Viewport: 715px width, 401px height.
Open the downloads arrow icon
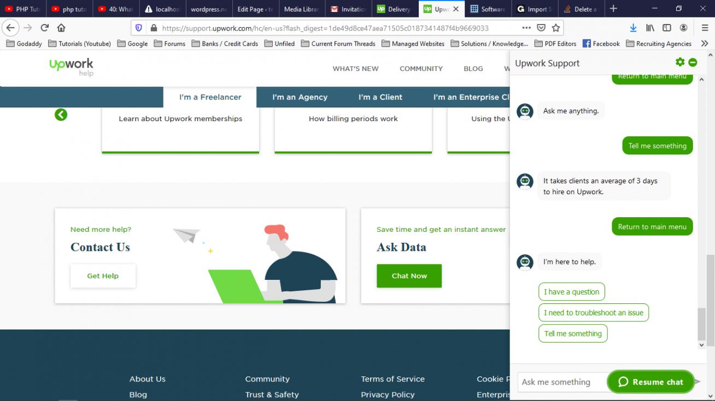633,28
